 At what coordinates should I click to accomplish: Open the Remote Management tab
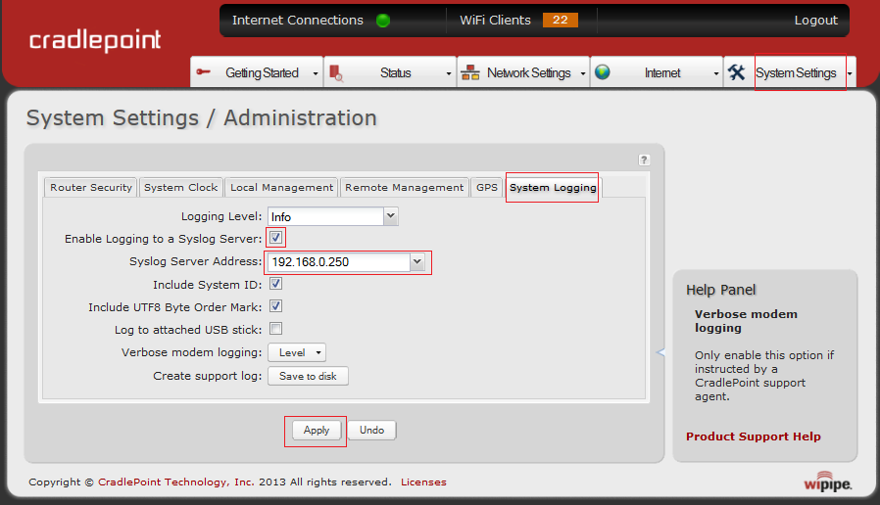(404, 188)
